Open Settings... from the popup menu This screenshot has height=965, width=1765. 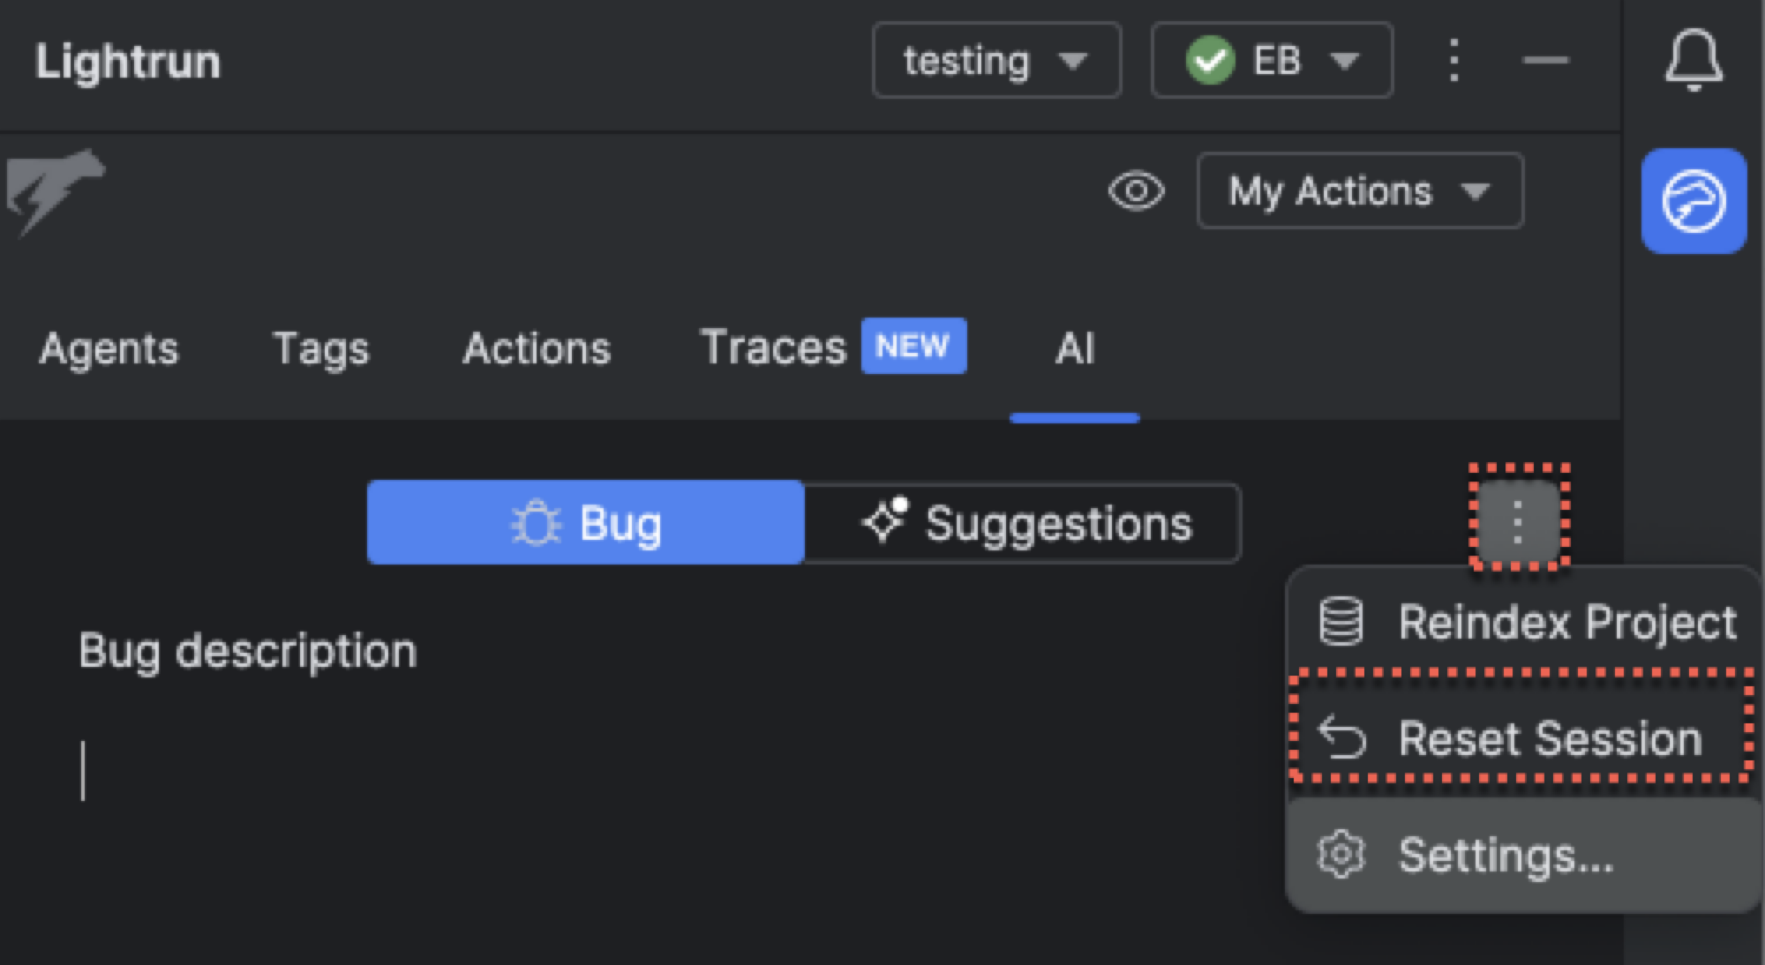coord(1505,854)
